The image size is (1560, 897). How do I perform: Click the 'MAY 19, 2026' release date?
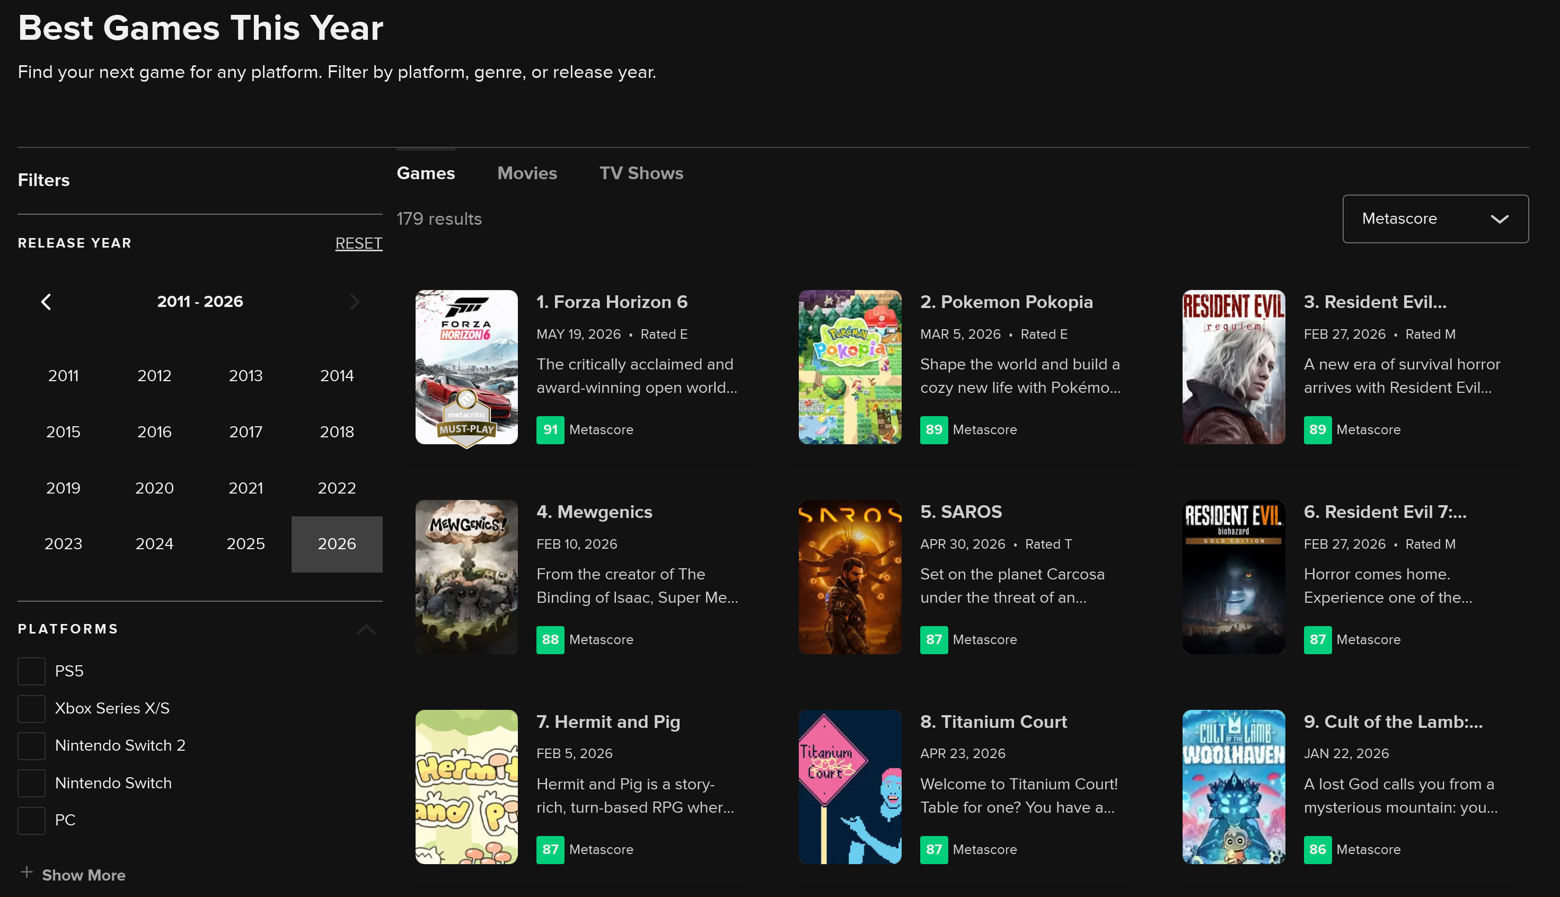(578, 335)
